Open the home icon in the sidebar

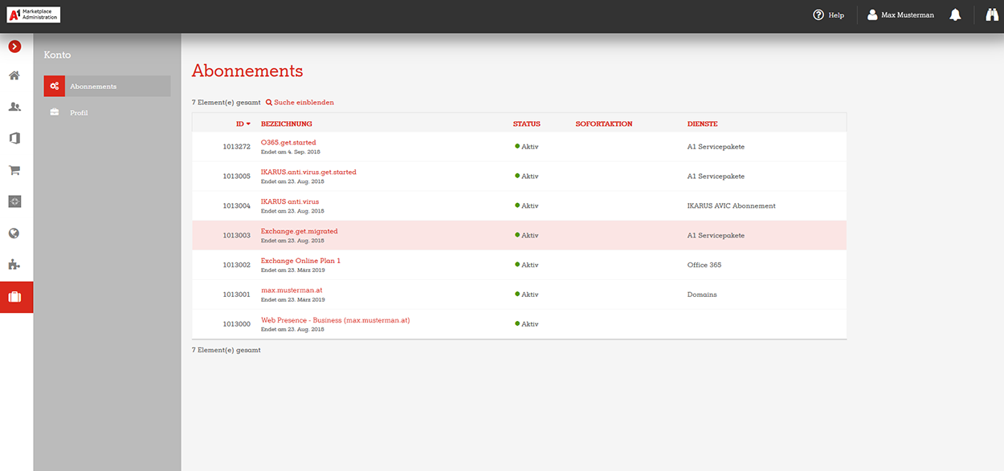click(x=14, y=75)
